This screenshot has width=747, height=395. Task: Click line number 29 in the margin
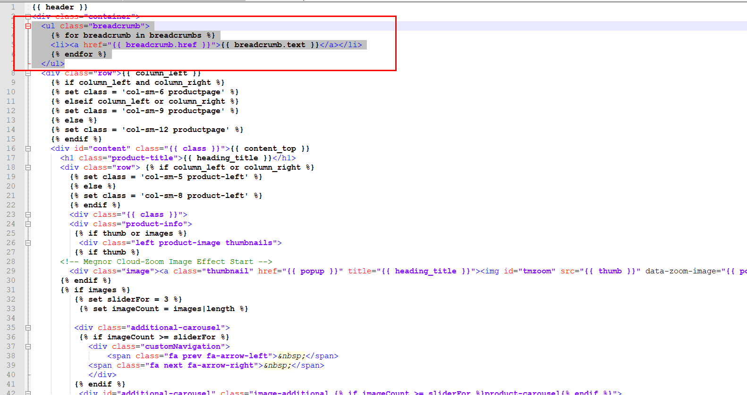tap(11, 271)
